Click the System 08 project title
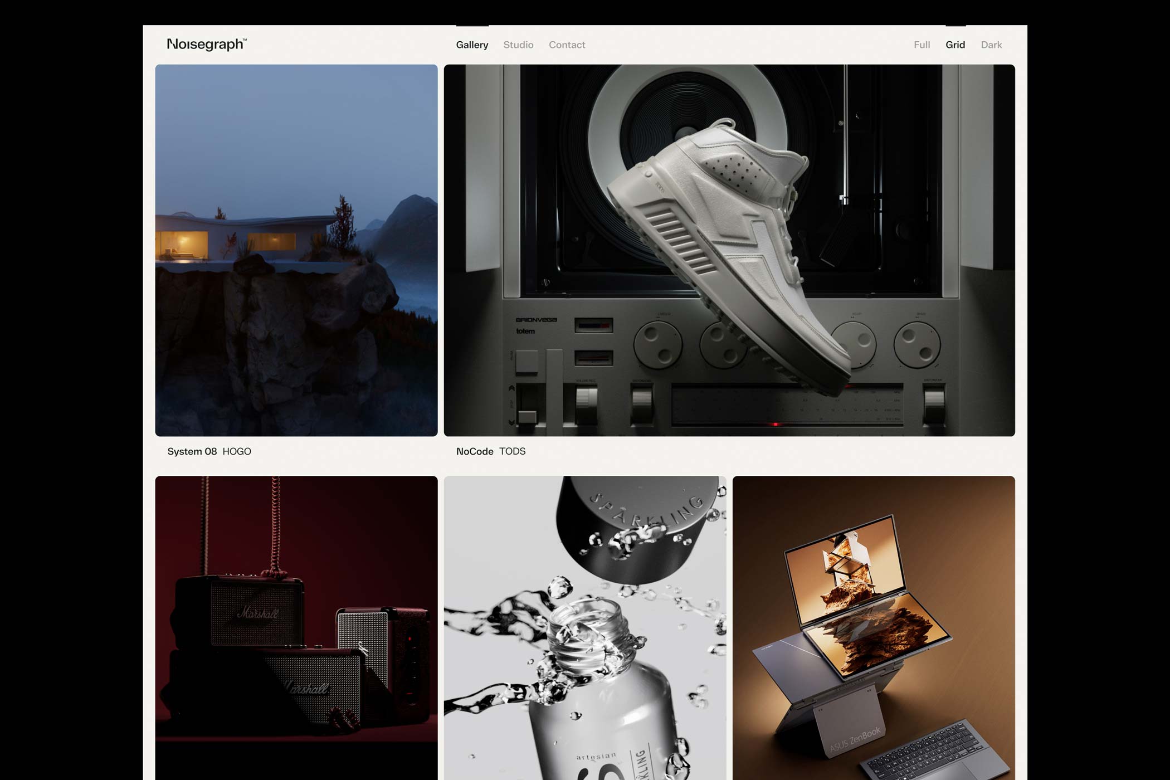The image size is (1170, 780). pyautogui.click(x=192, y=451)
